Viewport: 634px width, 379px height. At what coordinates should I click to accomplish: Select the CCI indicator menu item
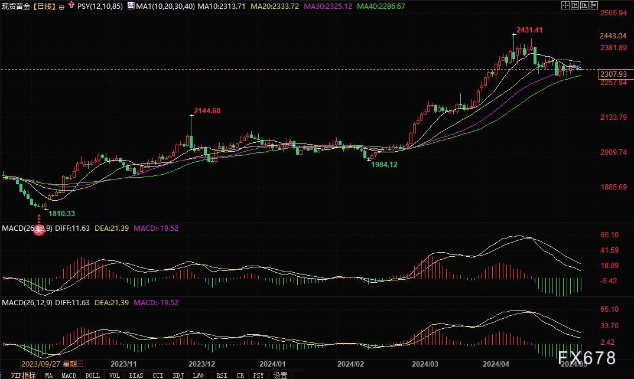[x=158, y=374]
